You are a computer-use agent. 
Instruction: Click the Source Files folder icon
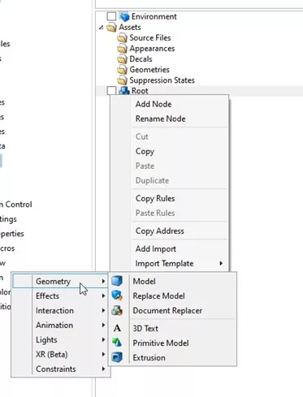coord(122,37)
